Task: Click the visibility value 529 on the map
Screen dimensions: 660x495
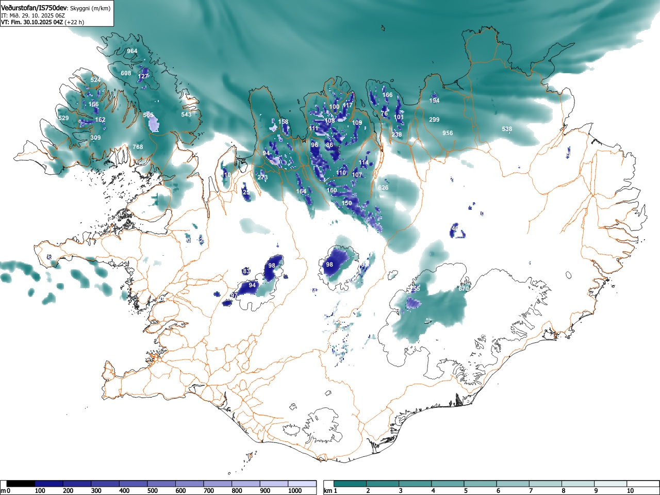Action: [x=63, y=118]
